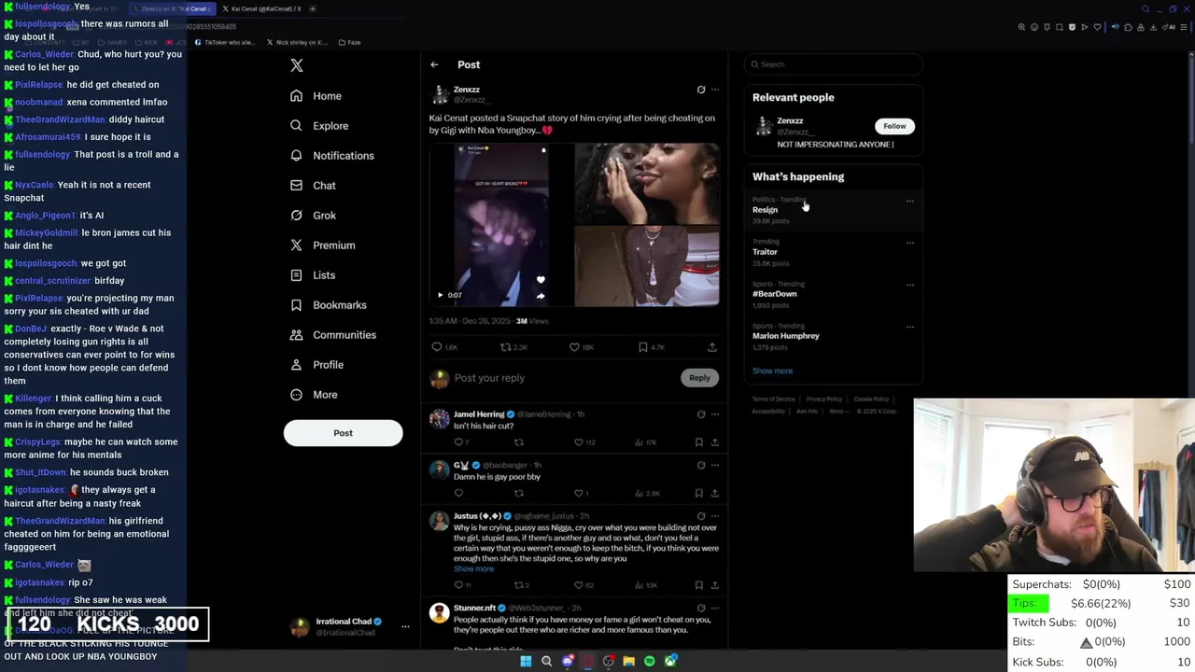Viewport: 1195px width, 672px height.
Task: Bookmark Justus's reply
Action: click(x=698, y=585)
